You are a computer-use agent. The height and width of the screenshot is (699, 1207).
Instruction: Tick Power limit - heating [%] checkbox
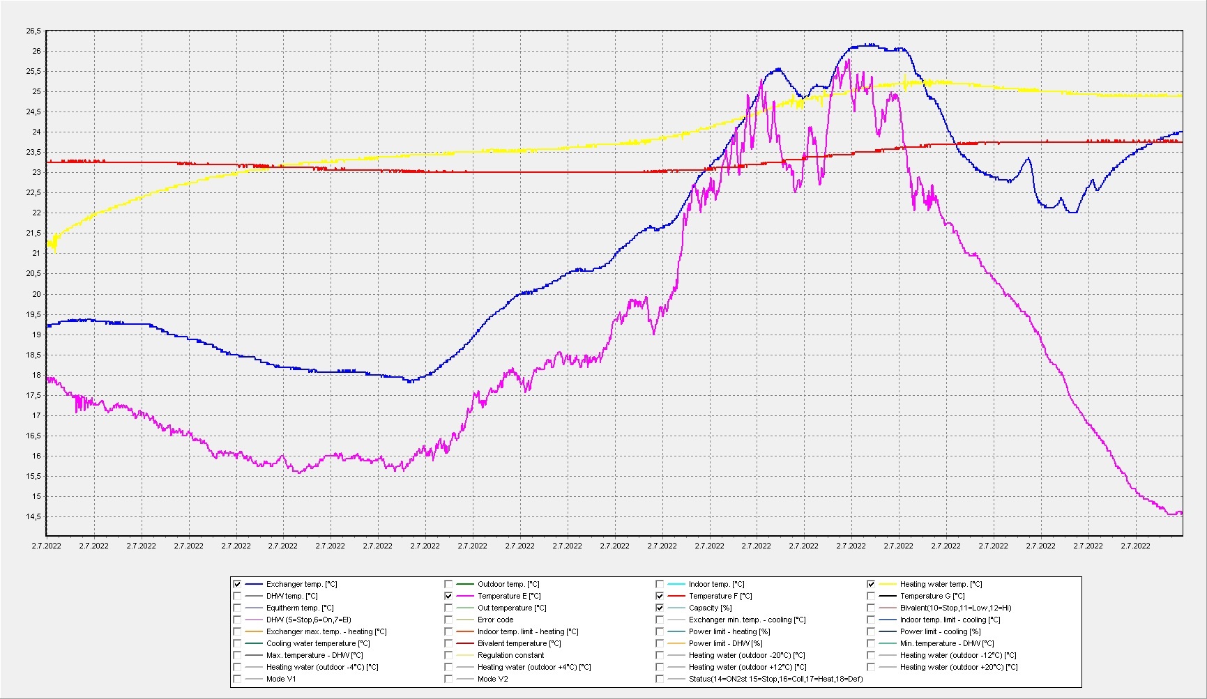coord(660,631)
